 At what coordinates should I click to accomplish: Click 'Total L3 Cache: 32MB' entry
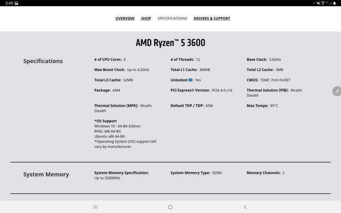tap(113, 80)
